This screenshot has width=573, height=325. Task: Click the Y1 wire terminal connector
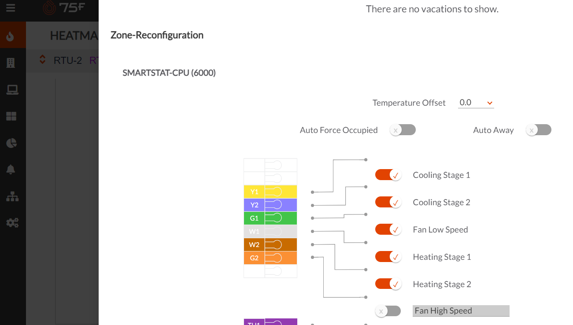coord(277,192)
